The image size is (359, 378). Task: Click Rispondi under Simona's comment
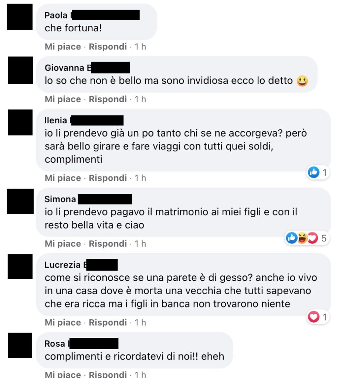[108, 244]
